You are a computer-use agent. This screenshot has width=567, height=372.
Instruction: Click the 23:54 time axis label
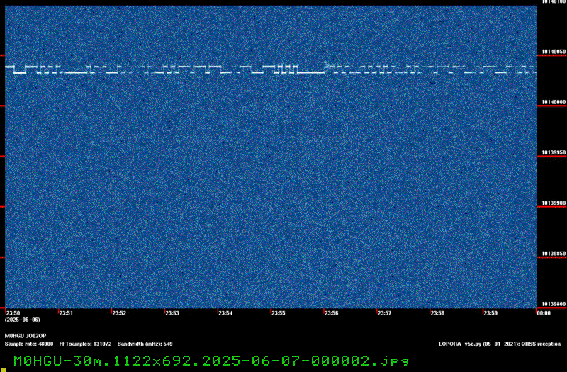225,313
